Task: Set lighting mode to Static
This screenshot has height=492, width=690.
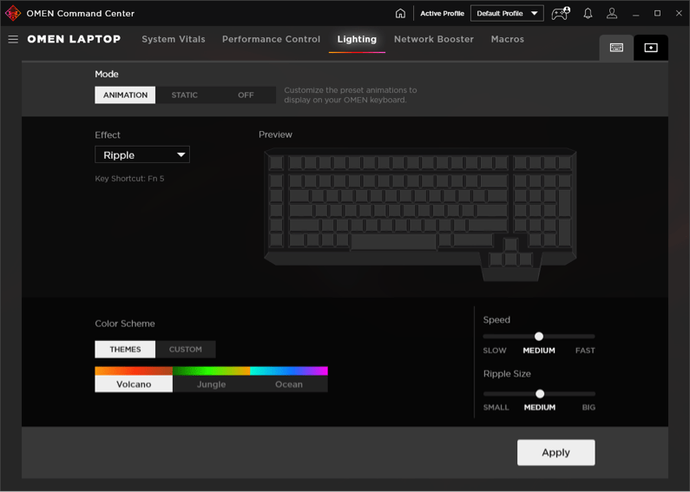Action: [184, 95]
